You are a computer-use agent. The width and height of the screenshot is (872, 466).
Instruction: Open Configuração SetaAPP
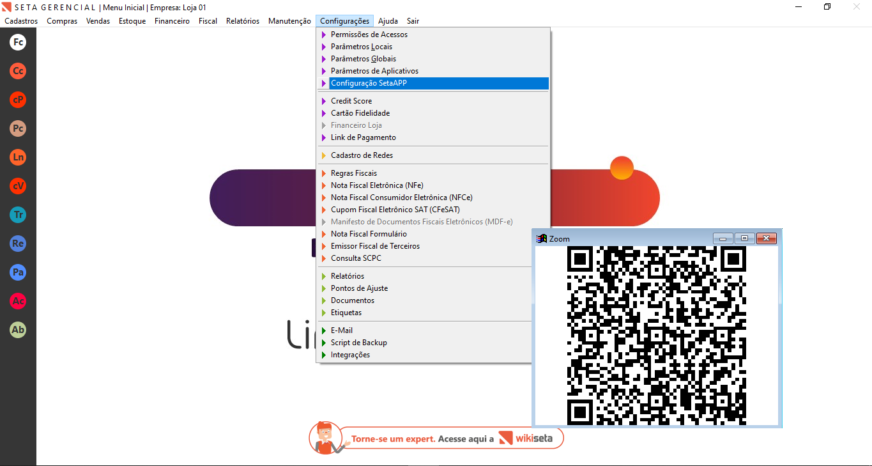pos(433,83)
